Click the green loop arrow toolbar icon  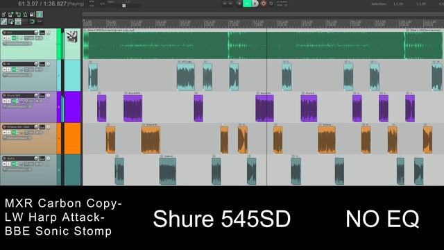pyautogui.click(x=32, y=22)
